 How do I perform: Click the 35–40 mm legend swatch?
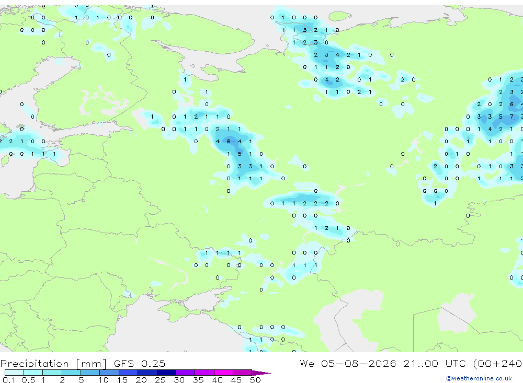pyautogui.click(x=204, y=373)
